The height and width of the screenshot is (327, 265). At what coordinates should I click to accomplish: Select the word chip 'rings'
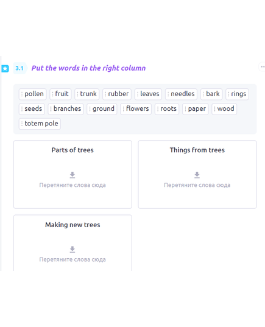(237, 94)
